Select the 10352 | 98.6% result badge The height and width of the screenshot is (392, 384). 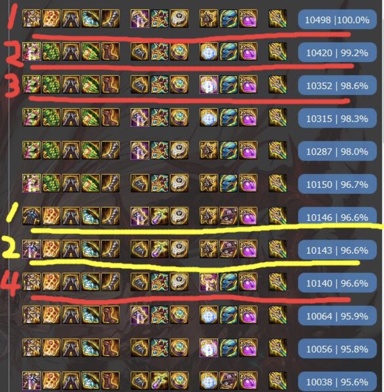click(337, 85)
